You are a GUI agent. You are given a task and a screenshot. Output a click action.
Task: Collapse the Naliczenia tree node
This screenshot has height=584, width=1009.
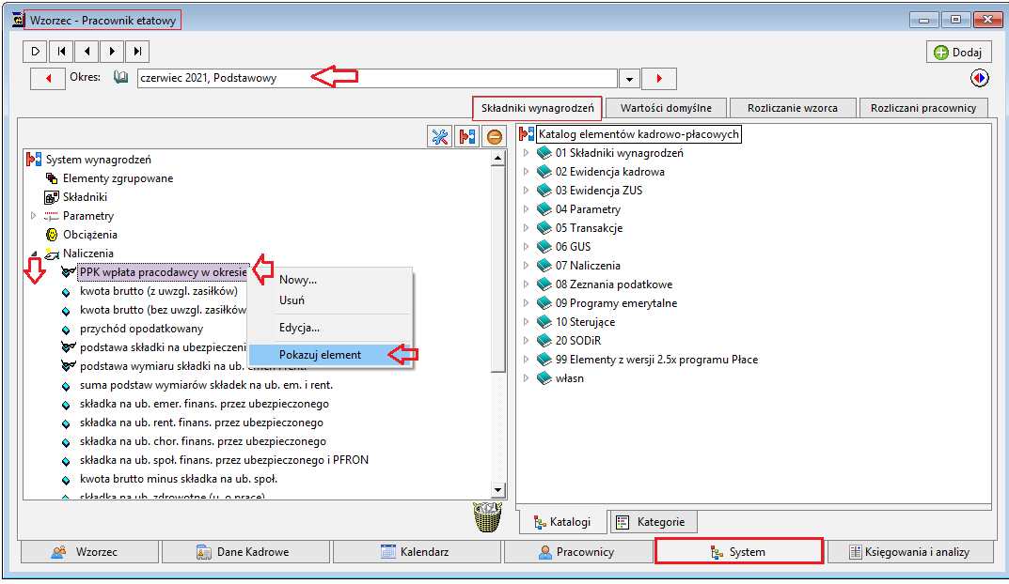(x=34, y=254)
